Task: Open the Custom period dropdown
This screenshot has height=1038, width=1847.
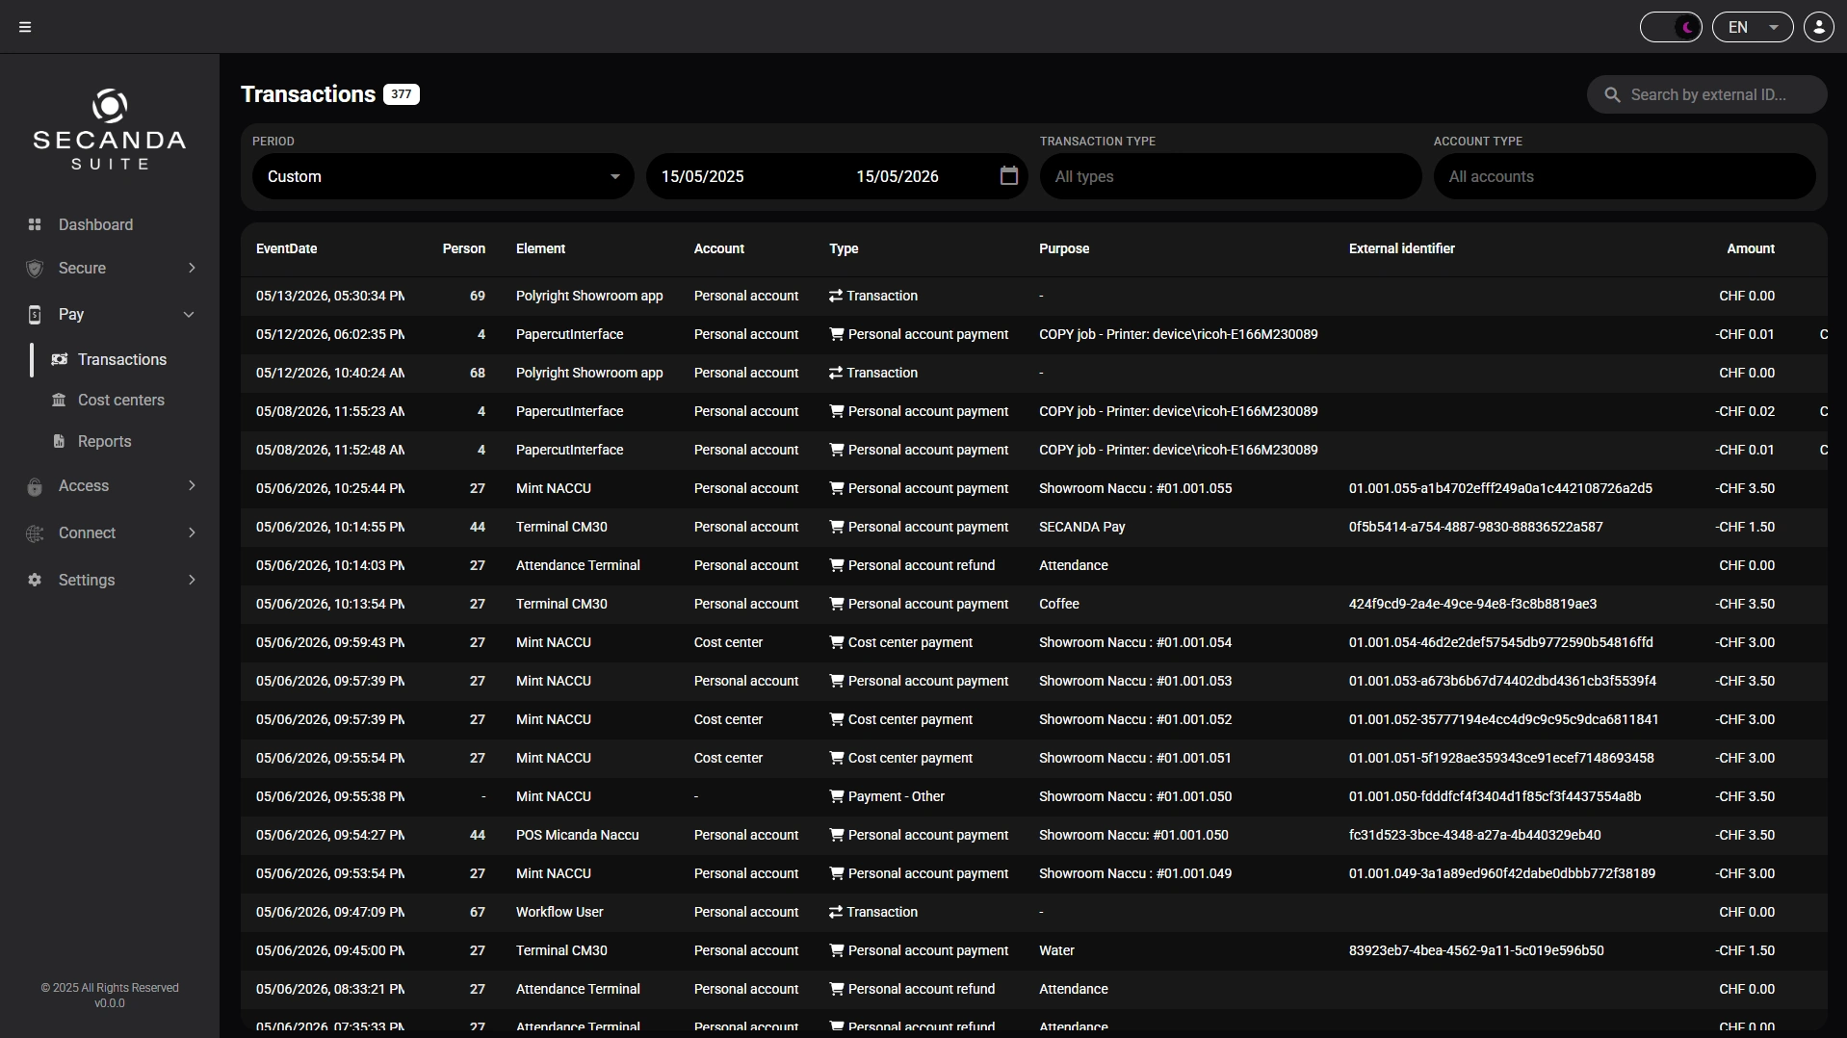Action: [443, 176]
